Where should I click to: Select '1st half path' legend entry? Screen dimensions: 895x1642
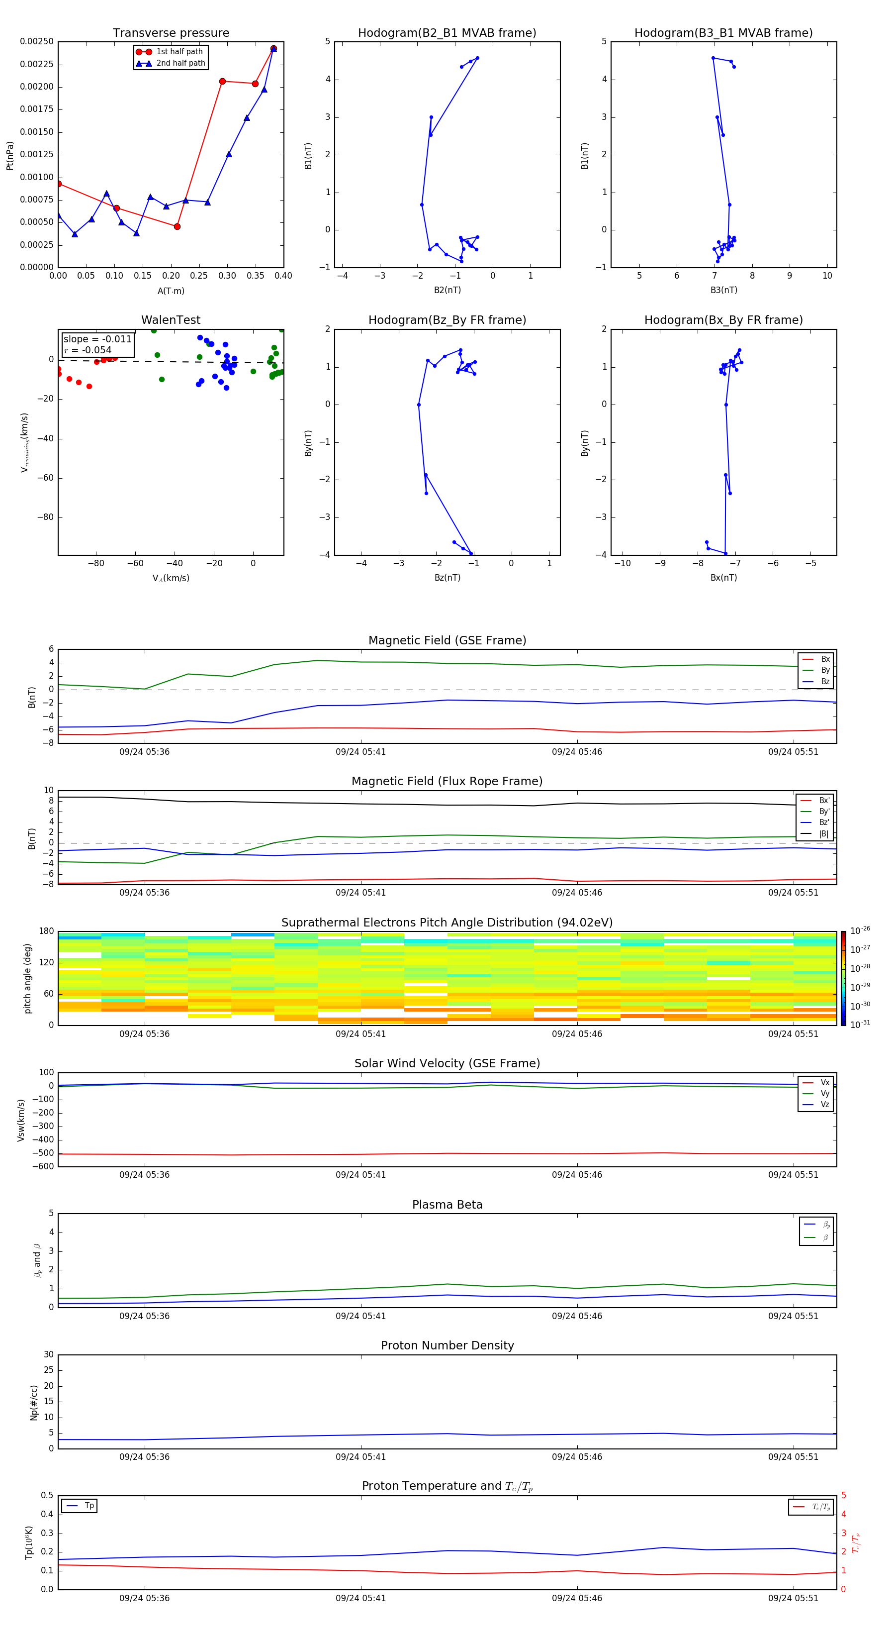click(171, 52)
